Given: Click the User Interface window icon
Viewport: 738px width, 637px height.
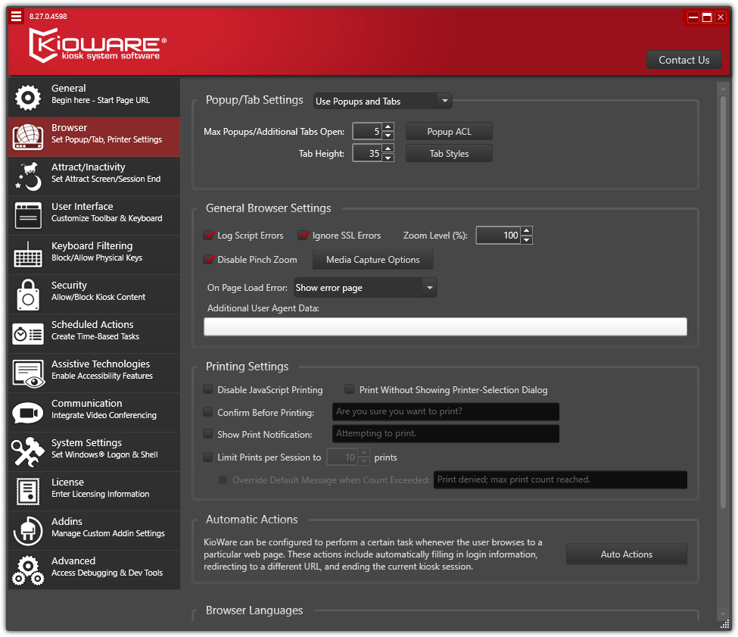Looking at the screenshot, I should pyautogui.click(x=28, y=216).
